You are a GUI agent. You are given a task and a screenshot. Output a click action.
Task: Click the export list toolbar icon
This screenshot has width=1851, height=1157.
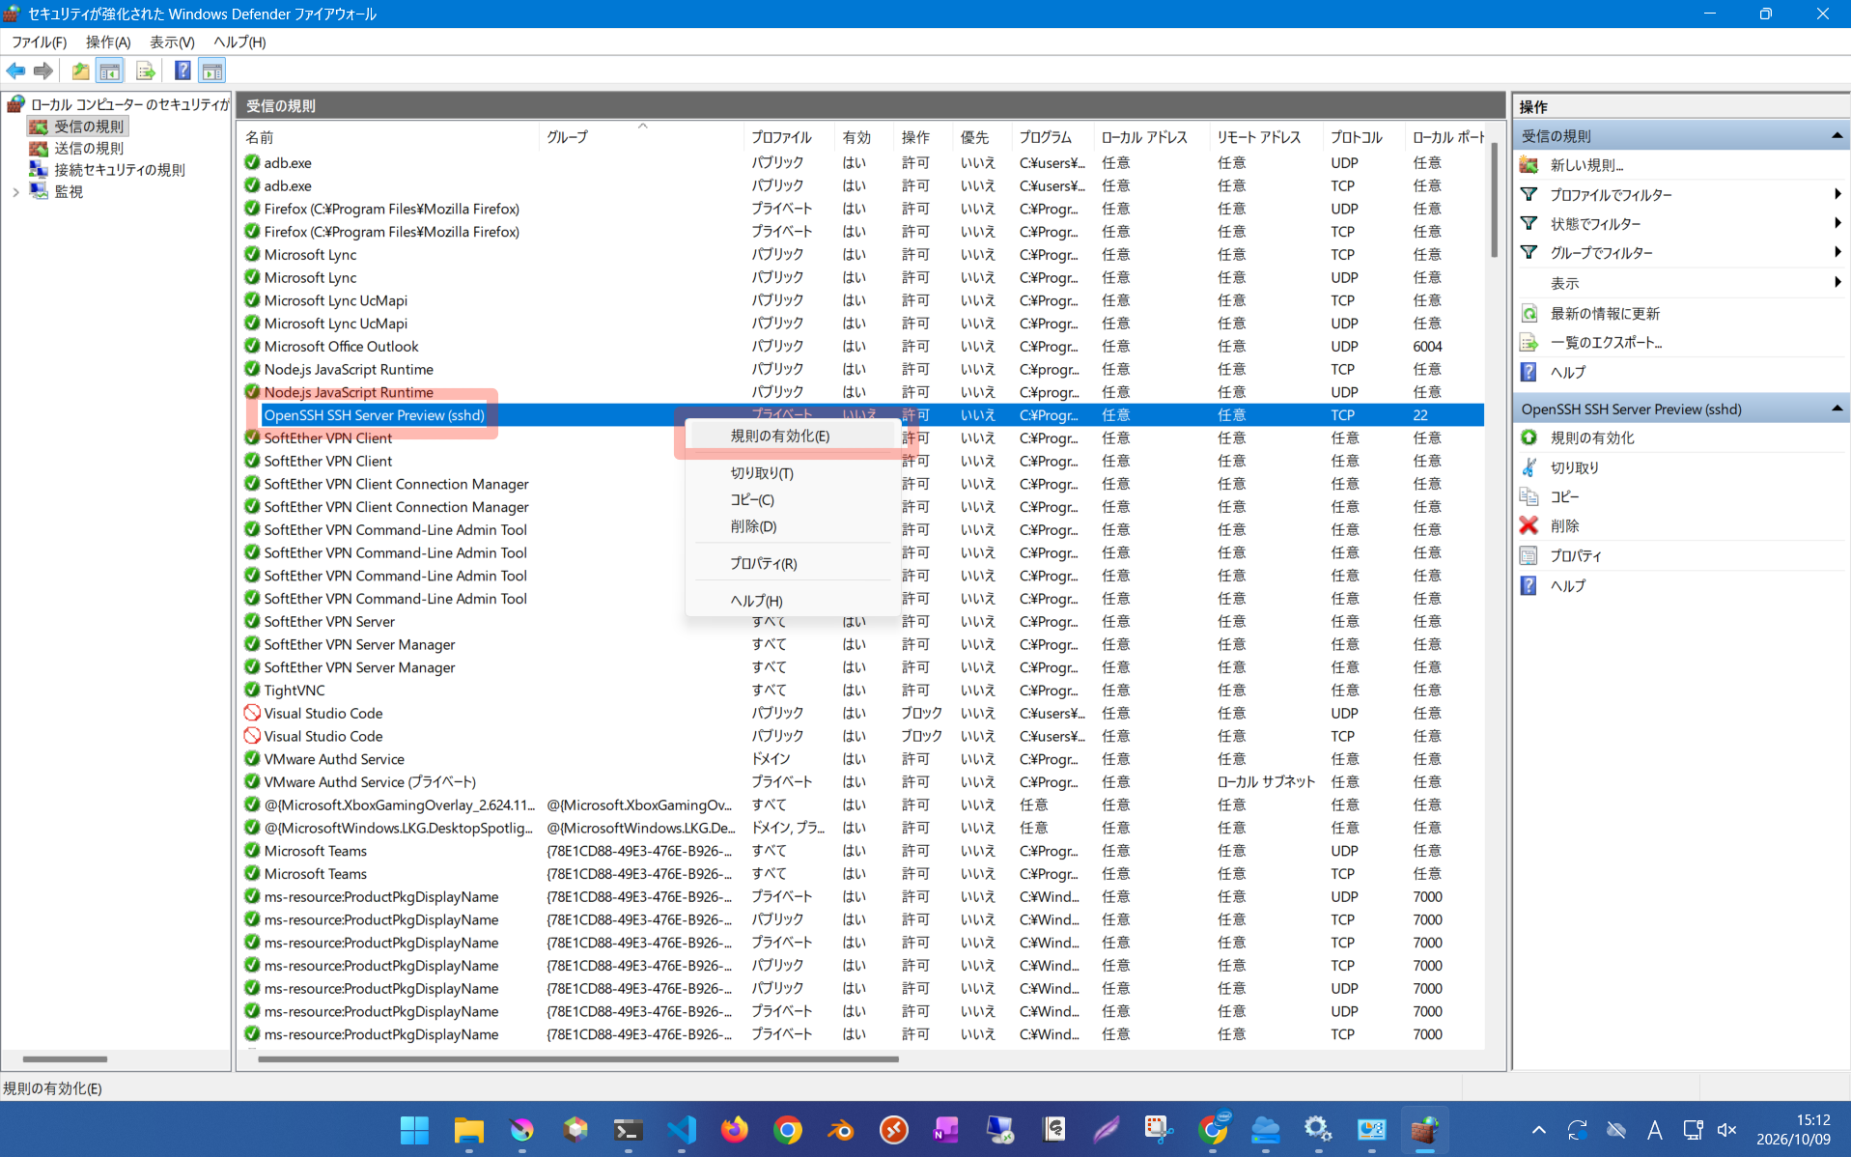(145, 71)
